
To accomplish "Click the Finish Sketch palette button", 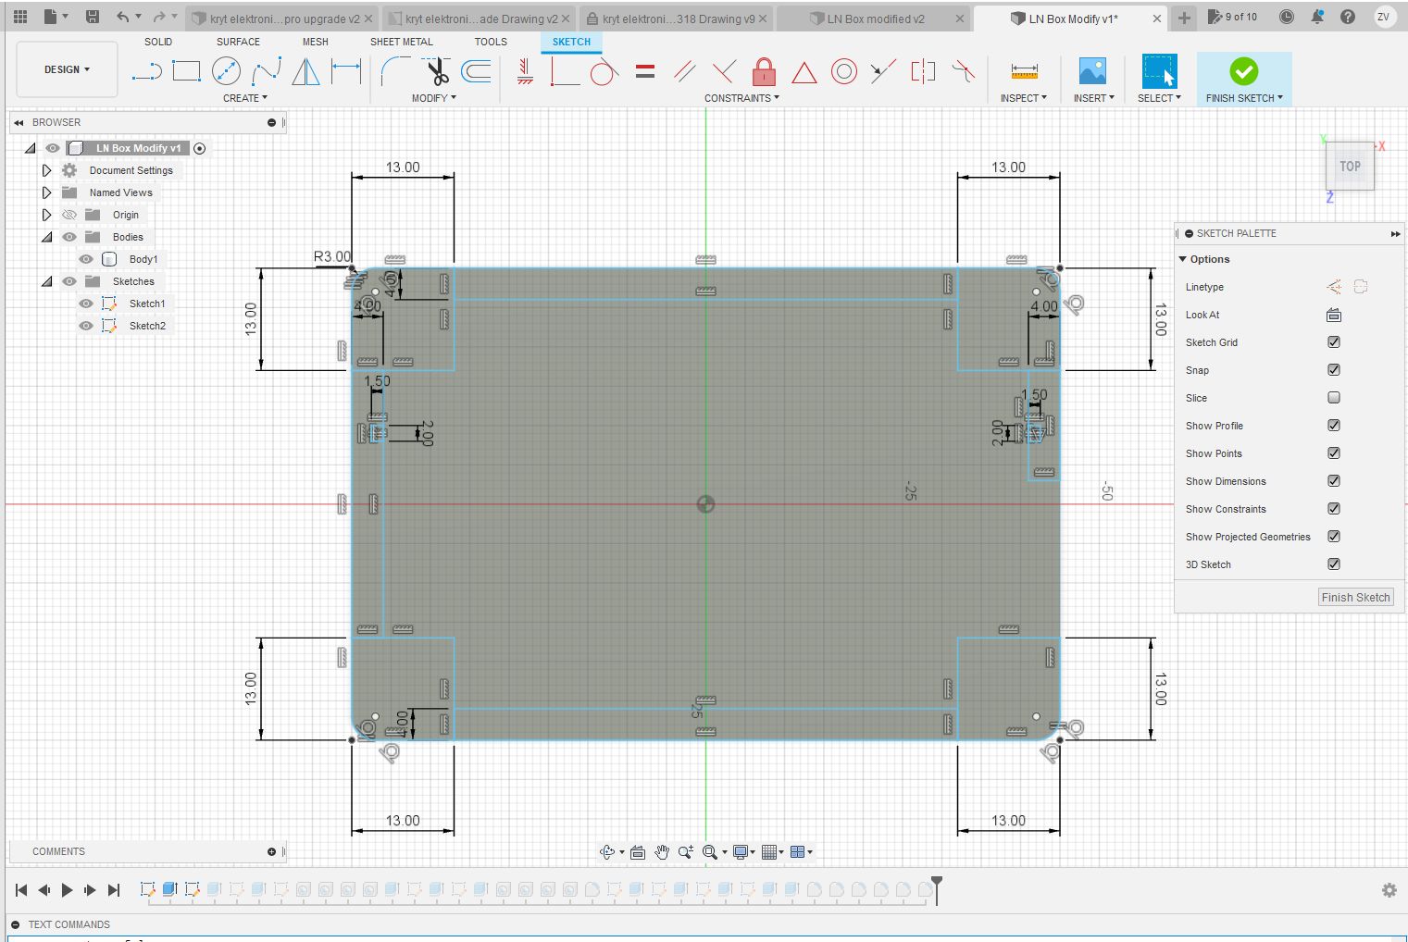I will point(1355,598).
